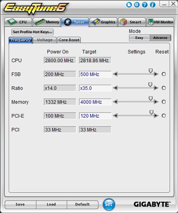This screenshot has height=213, width=178.
Task: Select the Ratio reset radio button
Action: (164, 88)
